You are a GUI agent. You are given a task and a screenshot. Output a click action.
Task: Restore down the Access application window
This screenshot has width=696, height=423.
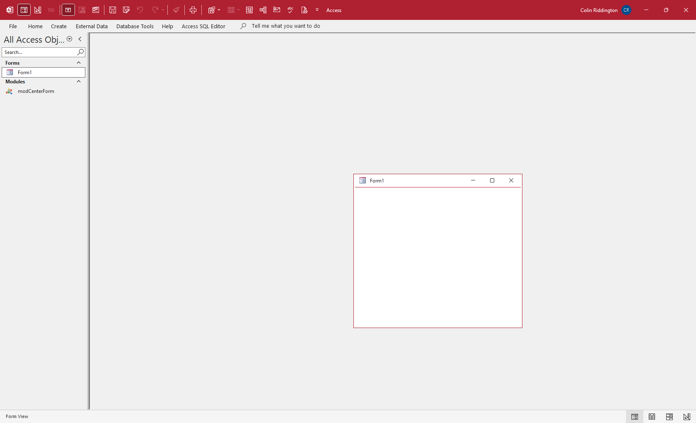pos(666,10)
